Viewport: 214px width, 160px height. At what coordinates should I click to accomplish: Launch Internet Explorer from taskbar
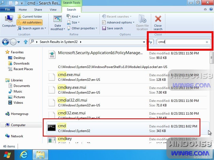pos(24,155)
